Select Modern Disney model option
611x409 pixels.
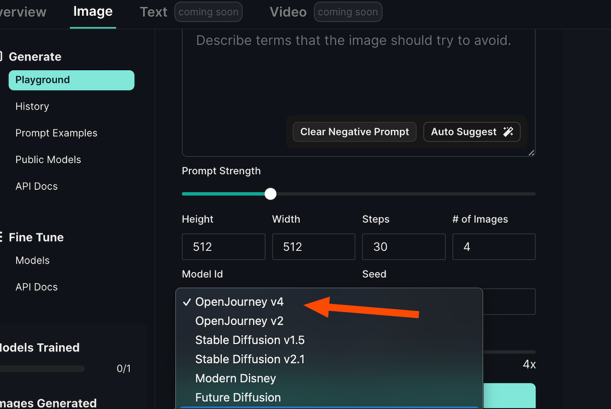point(236,378)
